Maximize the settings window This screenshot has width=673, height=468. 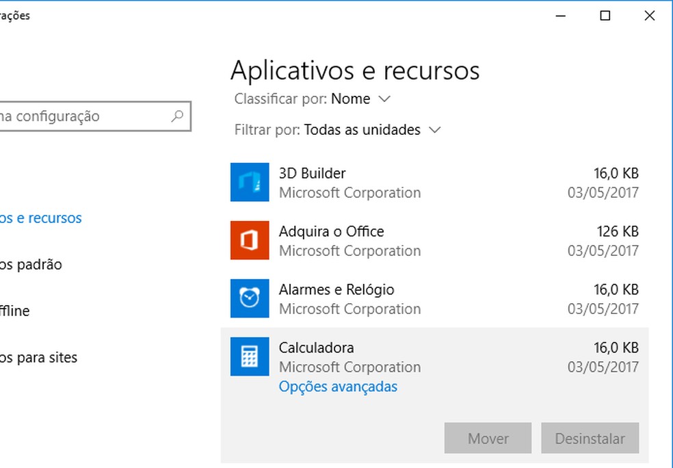point(605,16)
